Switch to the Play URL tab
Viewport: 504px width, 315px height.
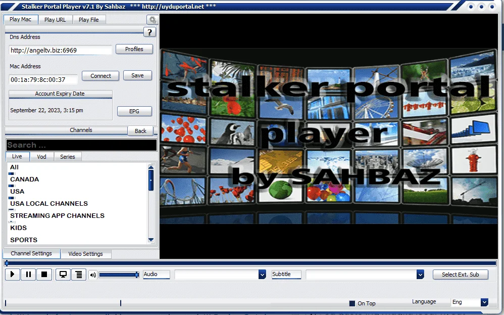point(55,20)
